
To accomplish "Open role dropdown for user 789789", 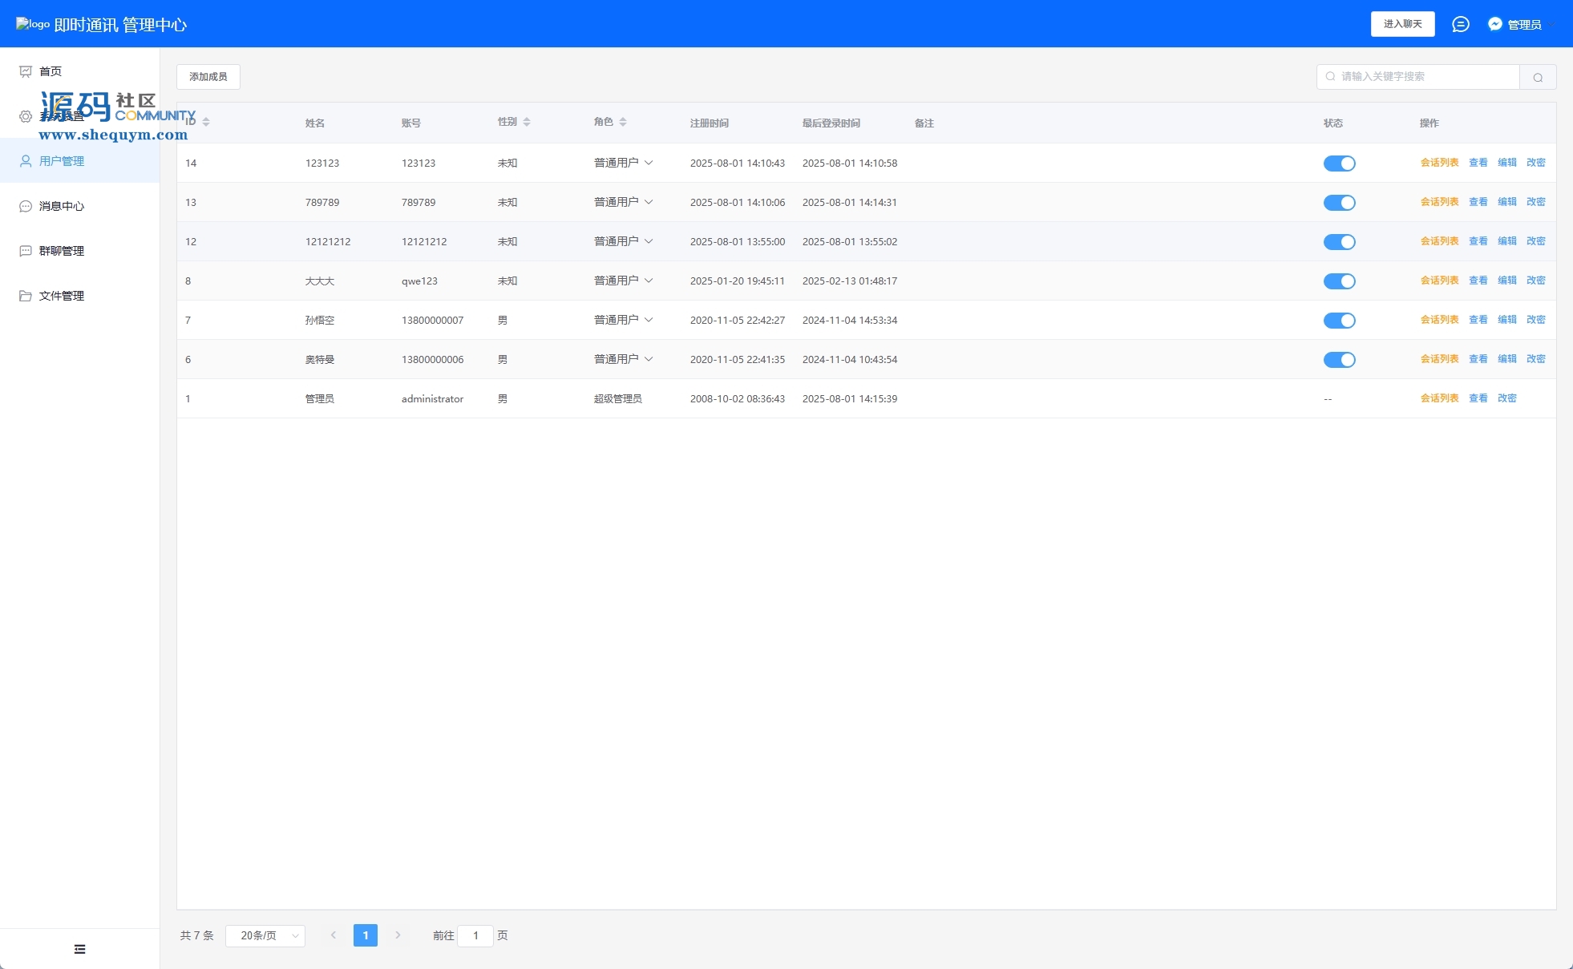I will [x=624, y=202].
